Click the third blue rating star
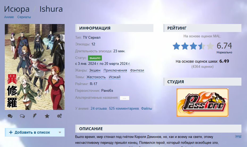Viewport: 247px width, 147px height. pos(194,46)
